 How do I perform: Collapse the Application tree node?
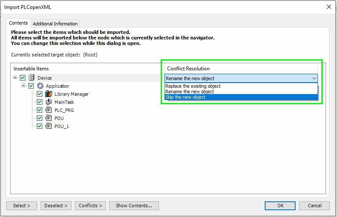[x=23, y=86]
